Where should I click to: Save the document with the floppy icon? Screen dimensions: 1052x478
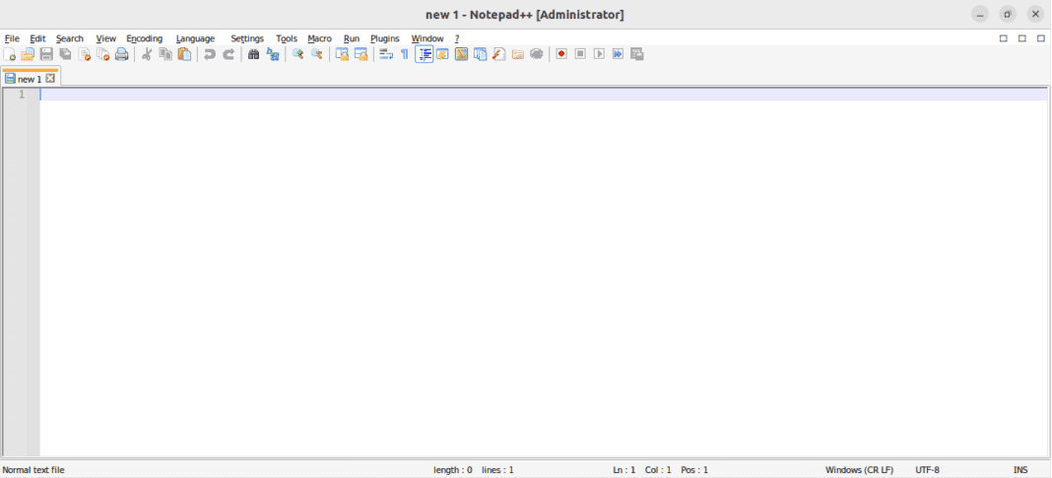pos(46,54)
